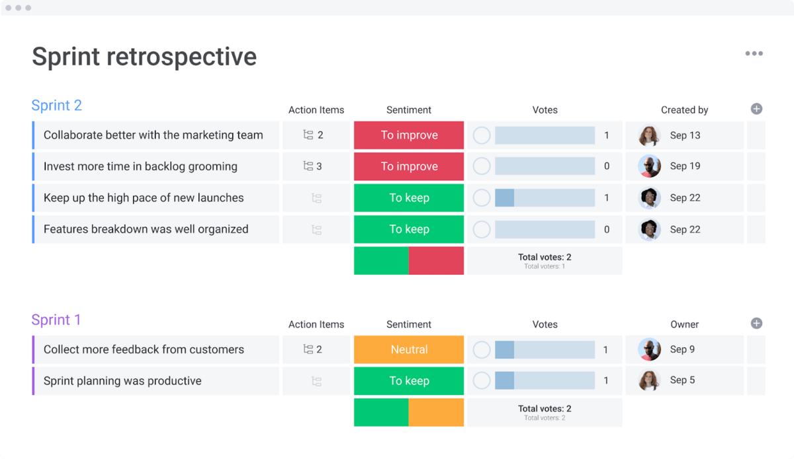The width and height of the screenshot is (794, 459).
Task: Open the Keep up the high pace item
Action: [x=144, y=198]
